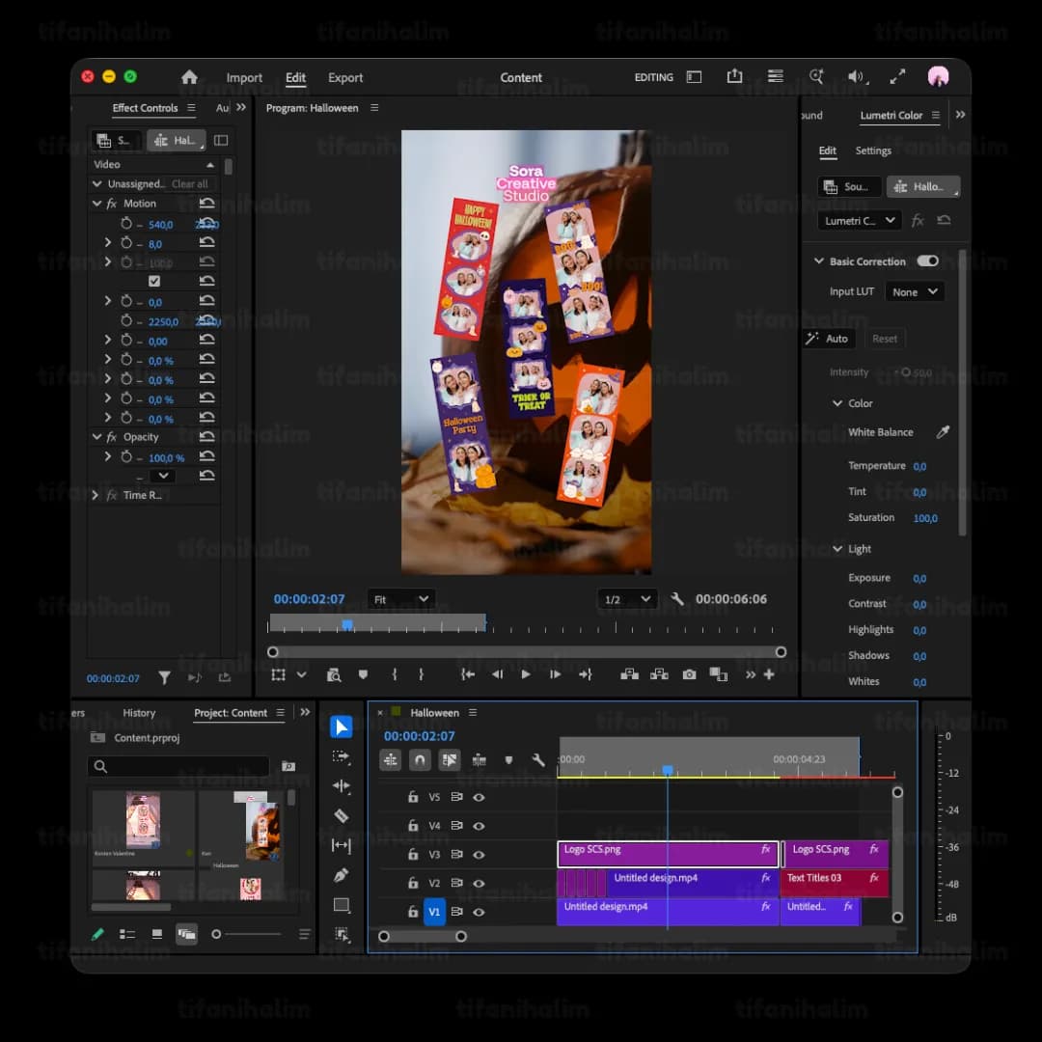
Task: Click the White Balance eyedropper
Action: point(943,432)
